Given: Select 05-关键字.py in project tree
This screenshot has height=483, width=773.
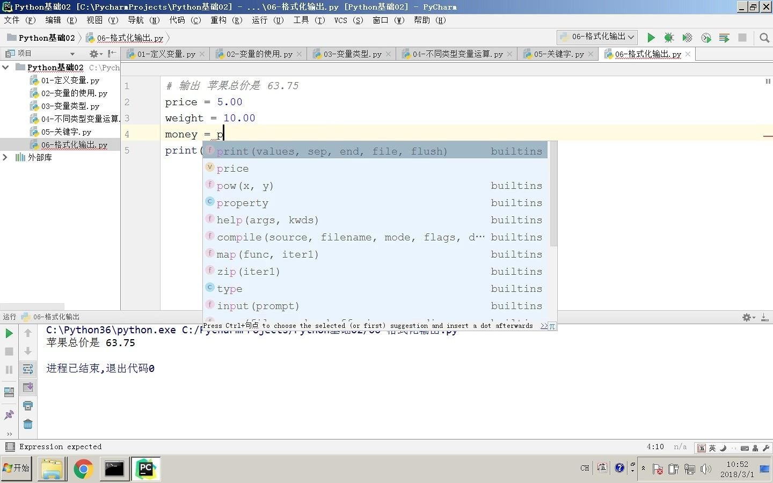Looking at the screenshot, I should click(x=66, y=132).
